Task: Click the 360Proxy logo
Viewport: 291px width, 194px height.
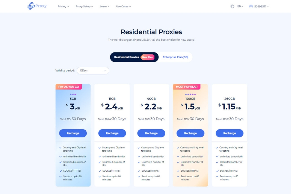Action: pyautogui.click(x=37, y=6)
